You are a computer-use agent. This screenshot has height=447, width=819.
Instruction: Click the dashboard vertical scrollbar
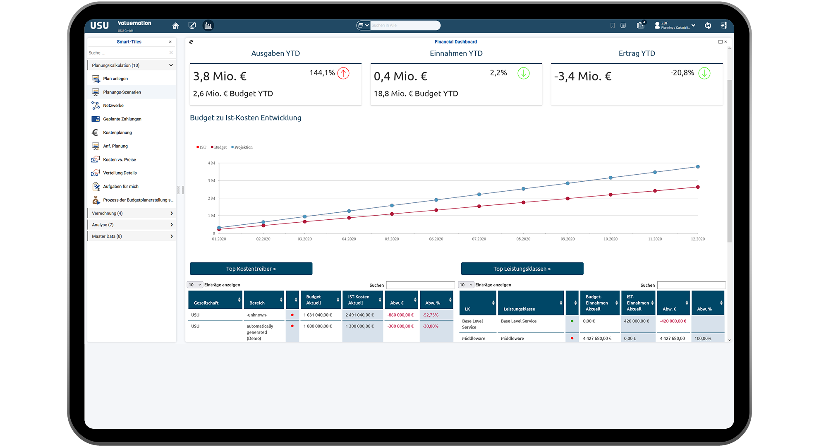730,161
